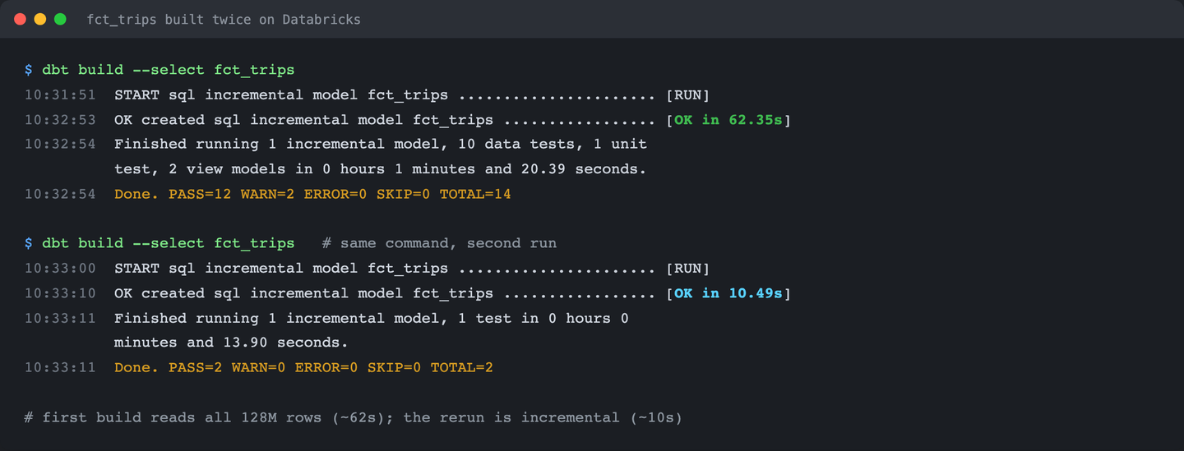Click the window title 'fct_trips built twice on Databricks'
Image resolution: width=1184 pixels, height=451 pixels.
224,19
